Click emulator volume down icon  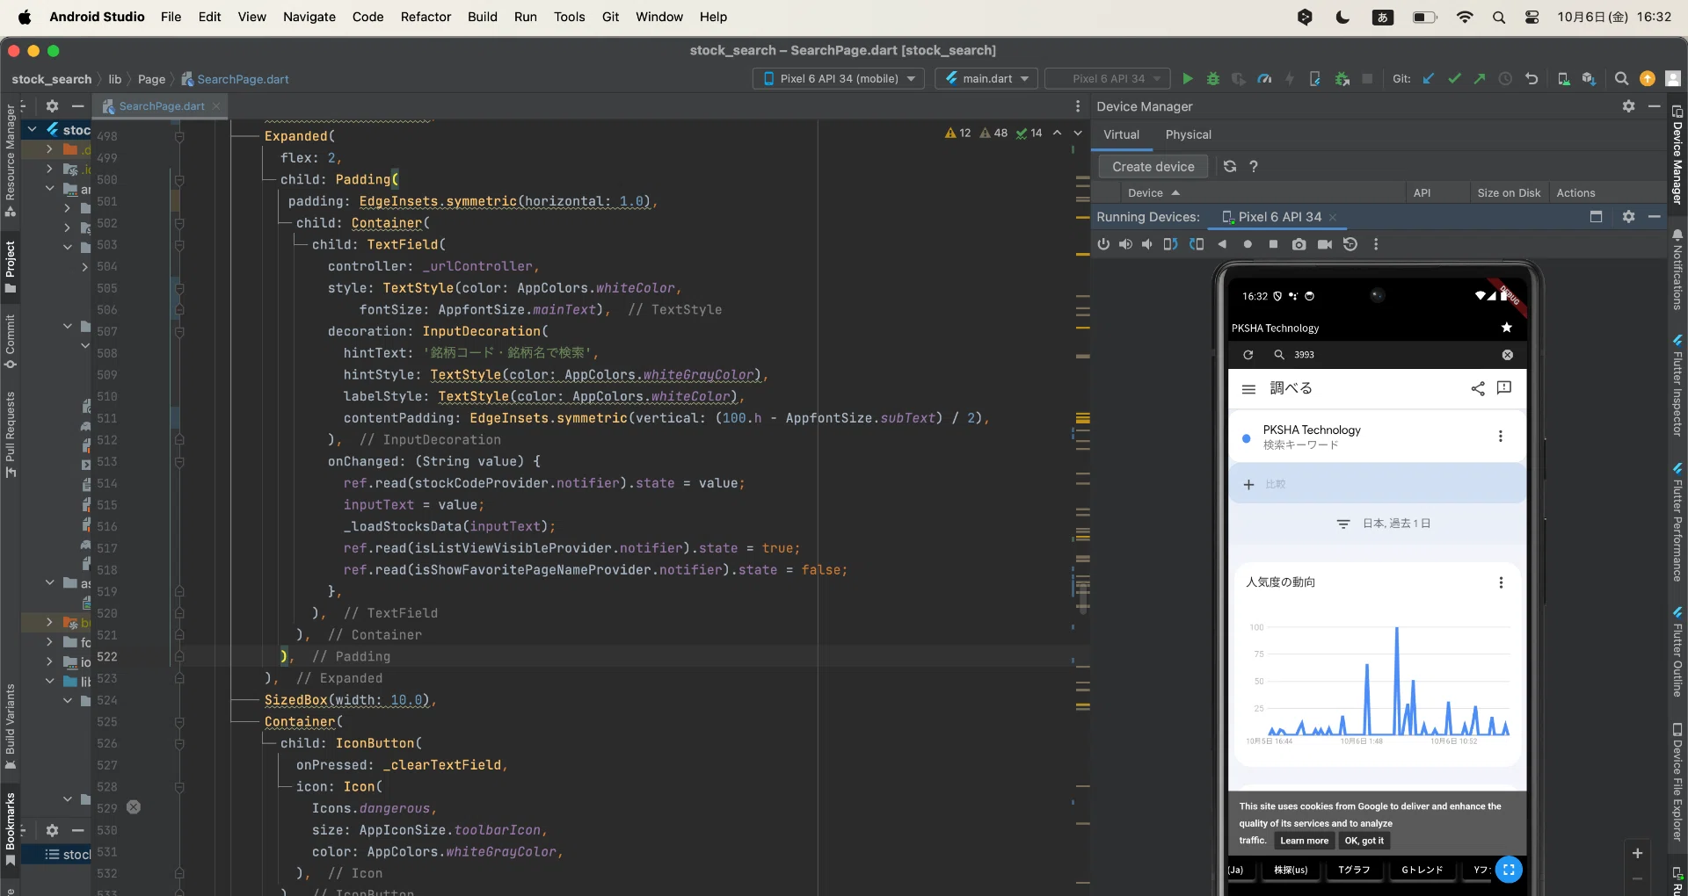pos(1147,244)
